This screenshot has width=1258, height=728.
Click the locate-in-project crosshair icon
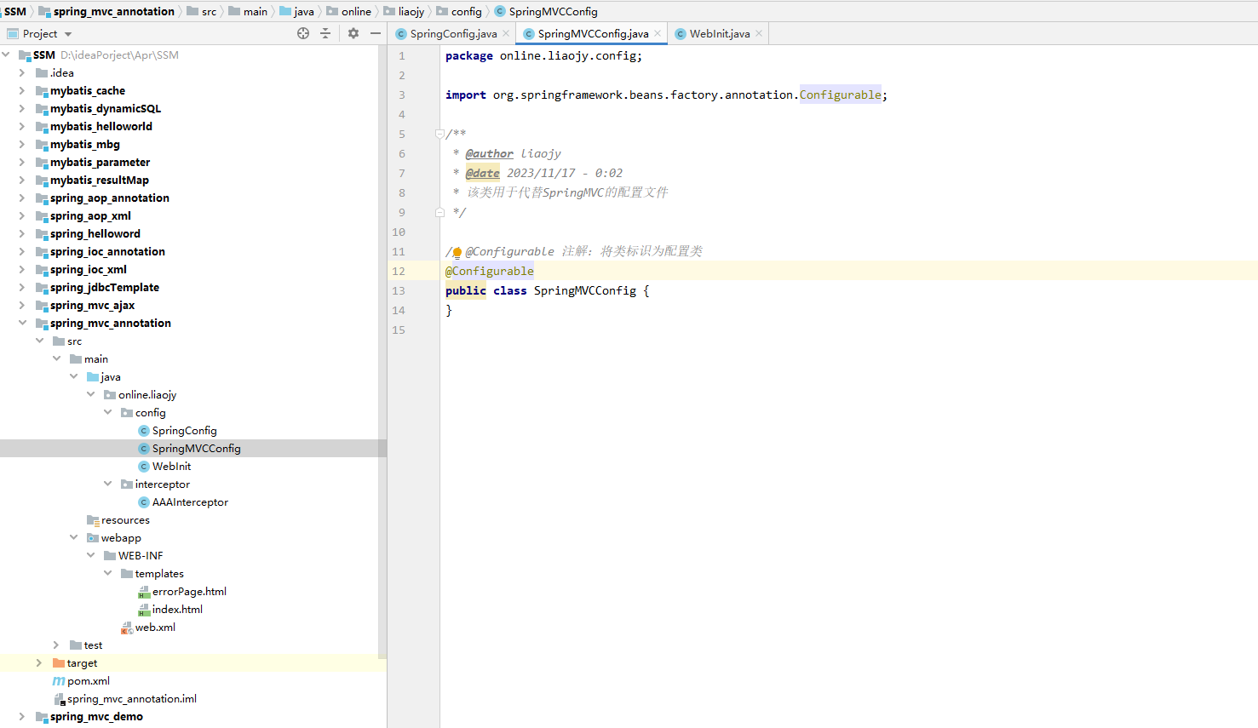pyautogui.click(x=303, y=33)
